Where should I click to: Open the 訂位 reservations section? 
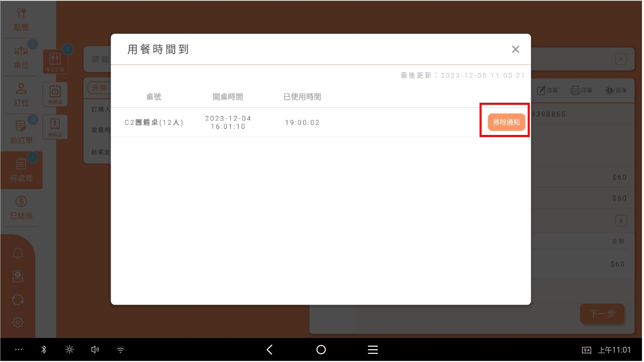(21, 94)
